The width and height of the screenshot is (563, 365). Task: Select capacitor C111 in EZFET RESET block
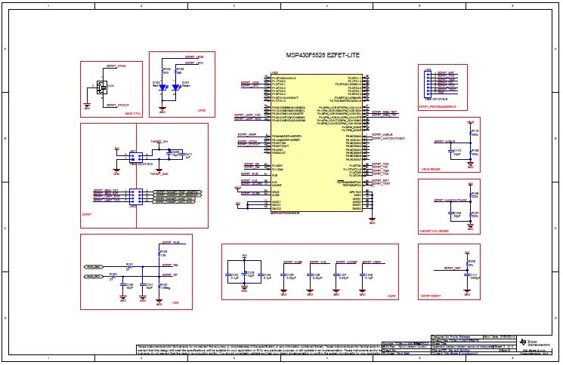pos(469,275)
